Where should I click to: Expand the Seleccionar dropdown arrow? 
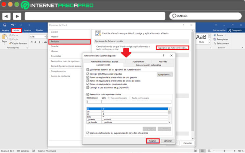(x=229, y=44)
